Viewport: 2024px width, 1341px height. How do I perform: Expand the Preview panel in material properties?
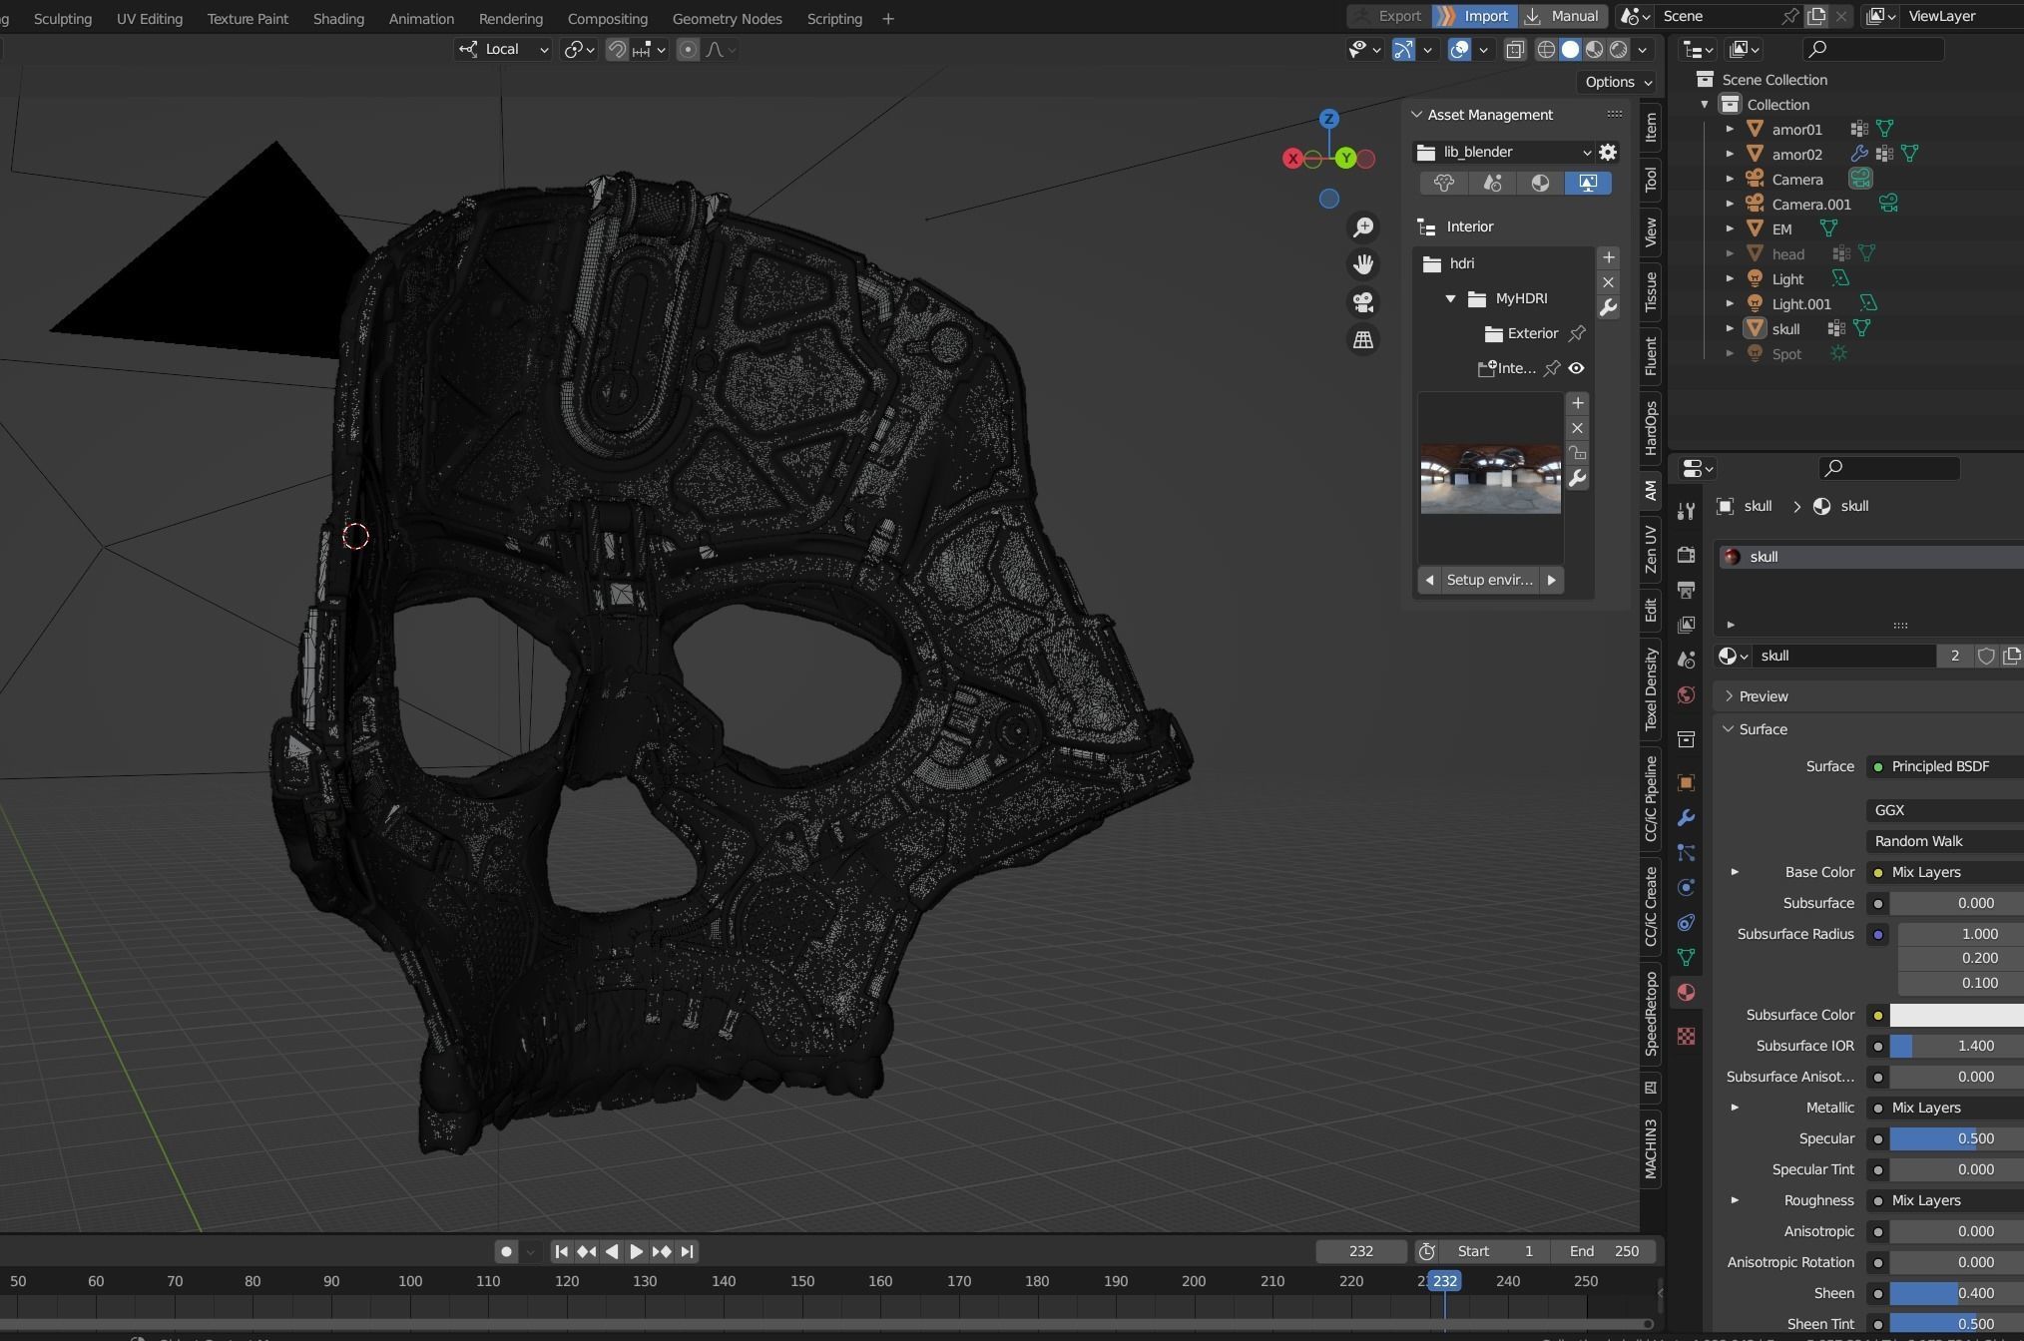[1730, 696]
